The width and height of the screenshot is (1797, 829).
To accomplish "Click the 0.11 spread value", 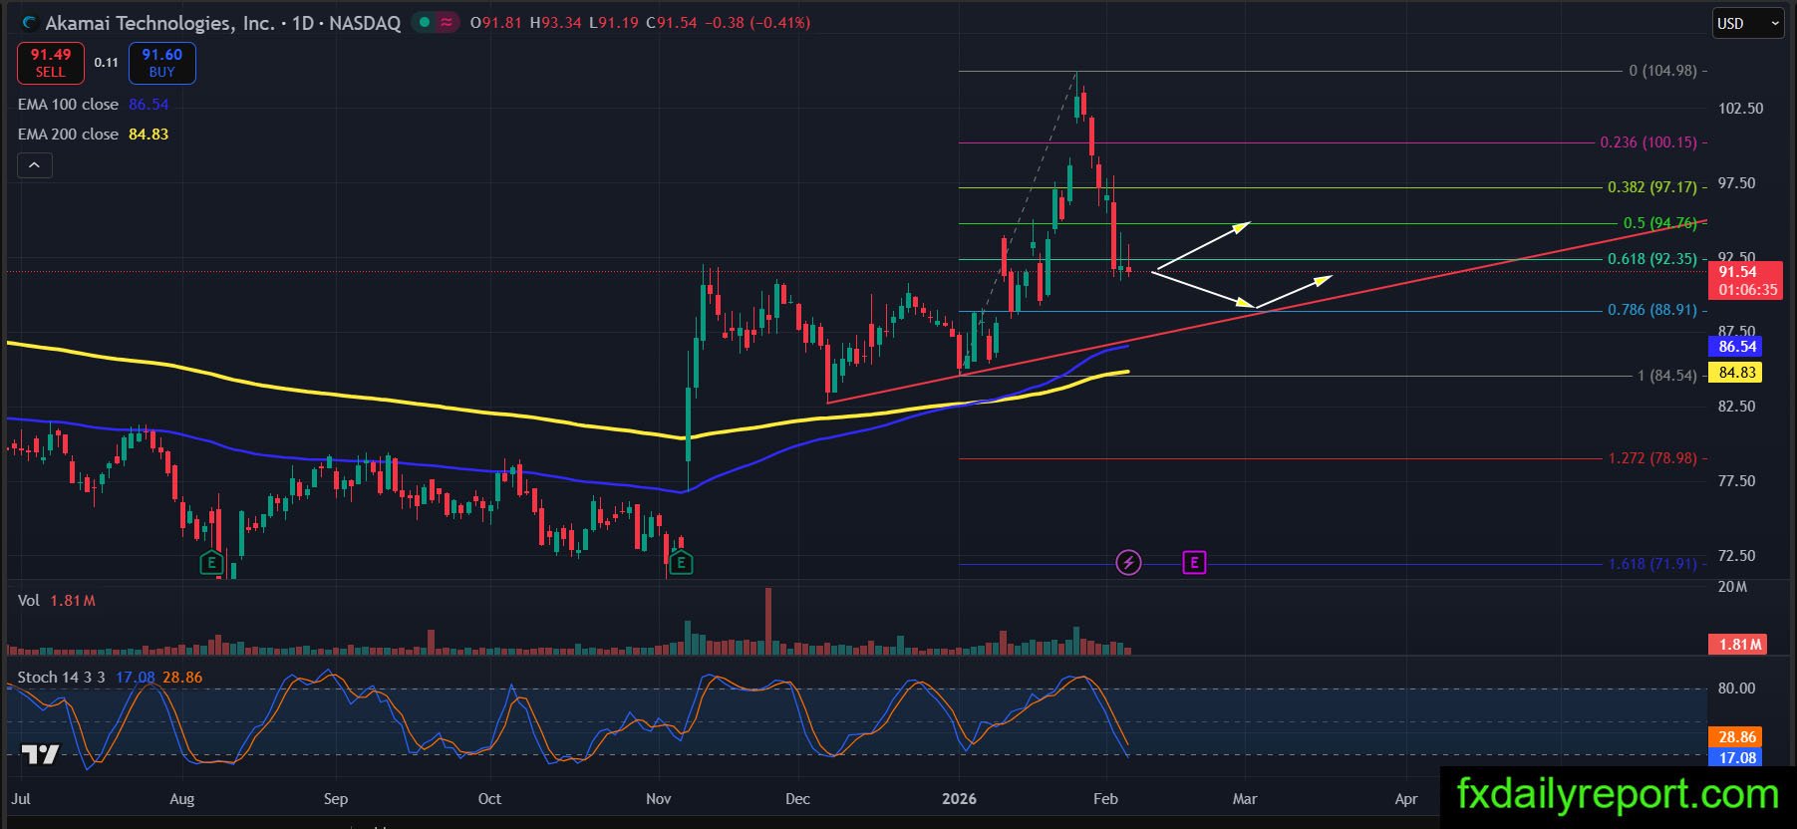I will [107, 63].
